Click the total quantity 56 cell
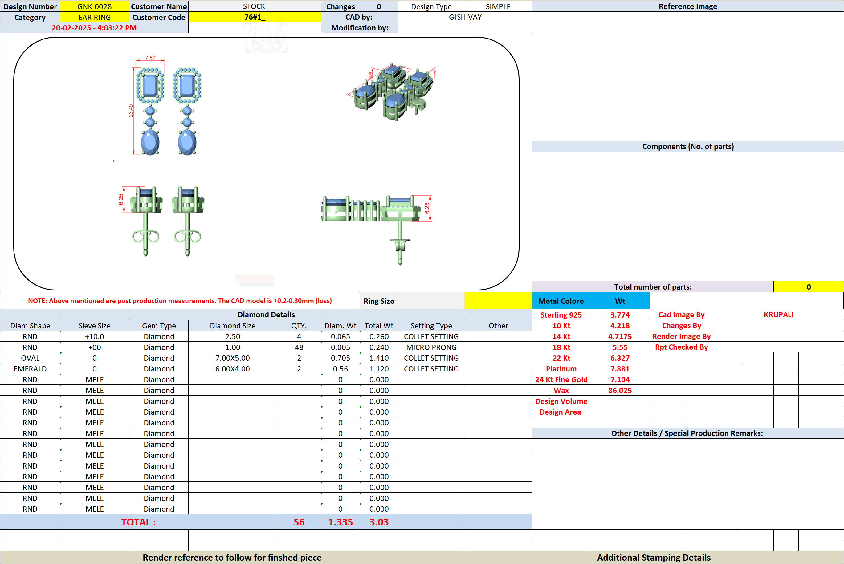844x564 pixels. [x=299, y=522]
